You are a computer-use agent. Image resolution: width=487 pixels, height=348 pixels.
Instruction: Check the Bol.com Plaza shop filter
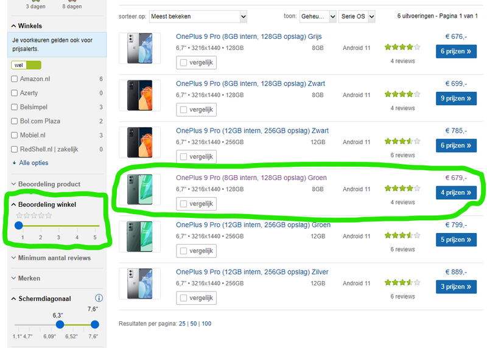coord(14,121)
